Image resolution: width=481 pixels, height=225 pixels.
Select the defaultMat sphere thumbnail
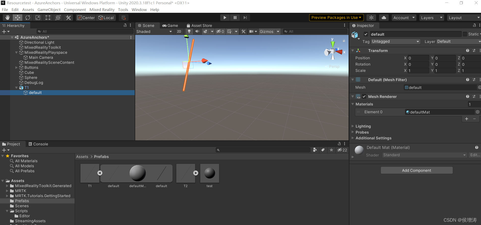(137, 173)
